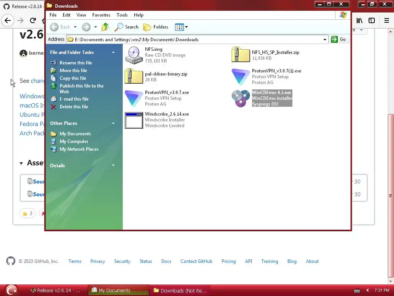
Task: Select the WinCDEmu-4.1.exe disc icon
Action: pos(240,98)
